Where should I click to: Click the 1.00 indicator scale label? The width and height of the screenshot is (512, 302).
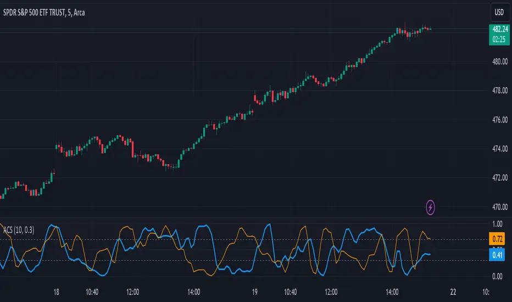pyautogui.click(x=497, y=224)
